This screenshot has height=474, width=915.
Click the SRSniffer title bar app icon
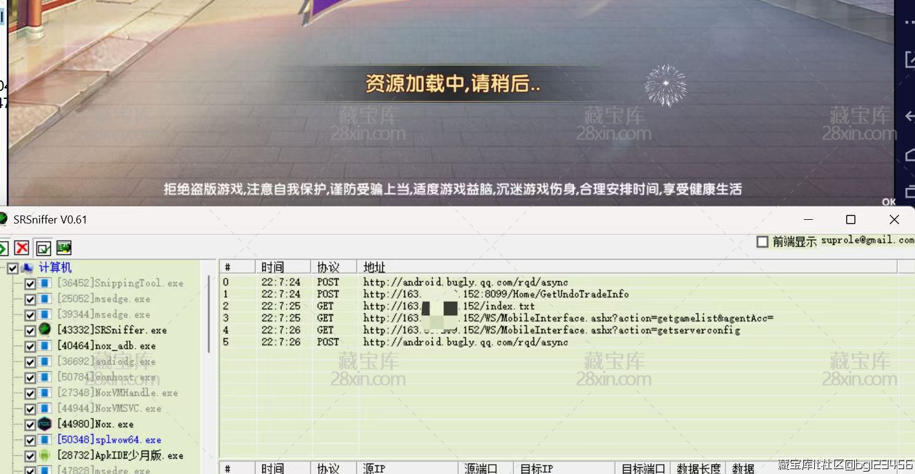click(2, 219)
